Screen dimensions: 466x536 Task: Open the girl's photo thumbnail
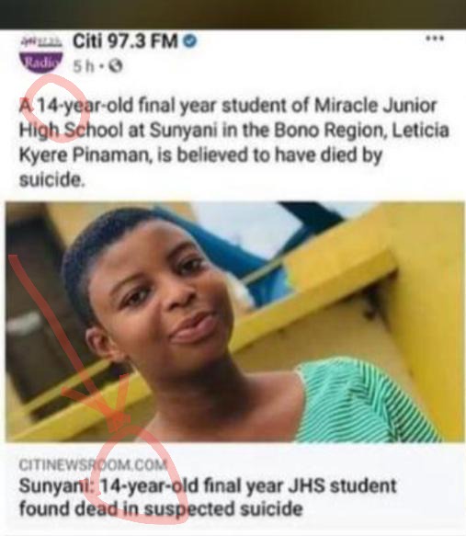(234, 322)
